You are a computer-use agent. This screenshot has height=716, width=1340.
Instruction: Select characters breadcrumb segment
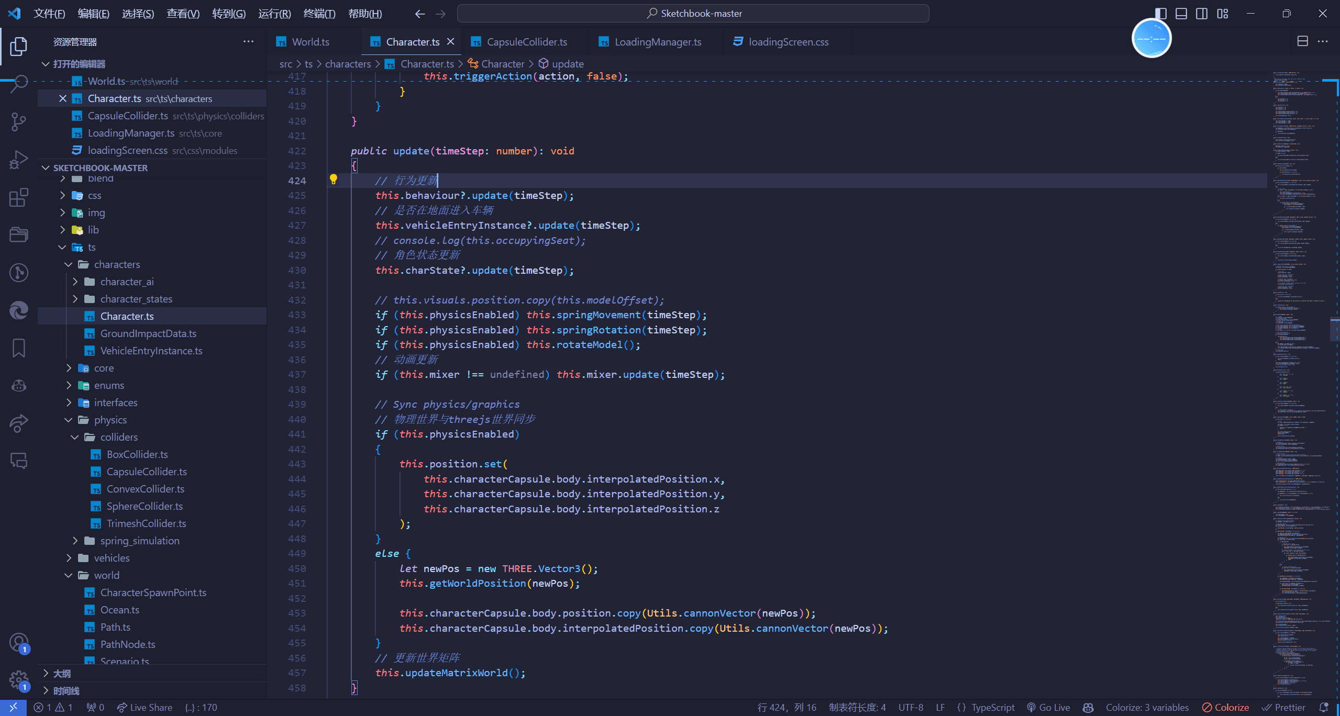pos(348,64)
